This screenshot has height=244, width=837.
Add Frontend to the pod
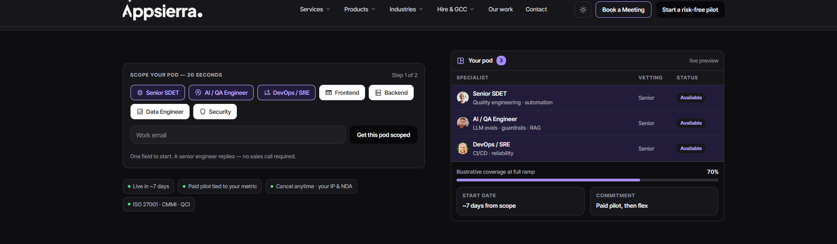tap(342, 93)
